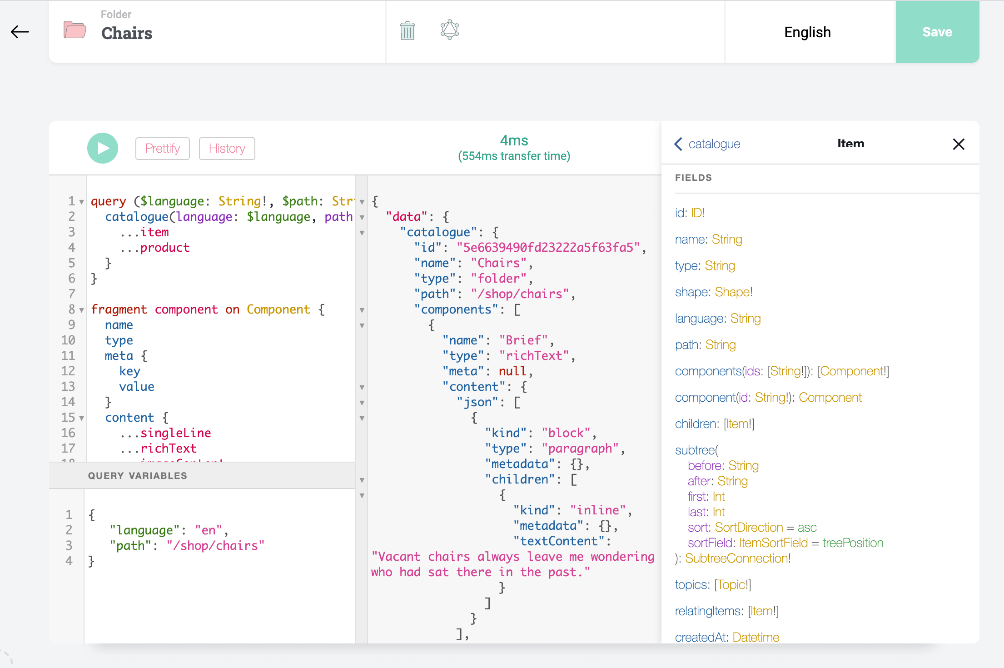This screenshot has width=1004, height=668.
Task: Collapse the component fragment on line 8
Action: [81, 310]
